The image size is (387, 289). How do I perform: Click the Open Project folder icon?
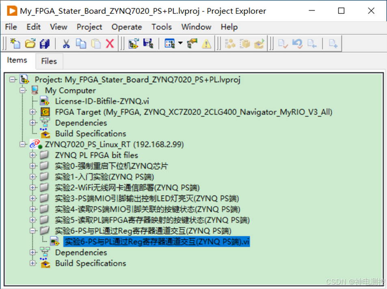pos(30,43)
